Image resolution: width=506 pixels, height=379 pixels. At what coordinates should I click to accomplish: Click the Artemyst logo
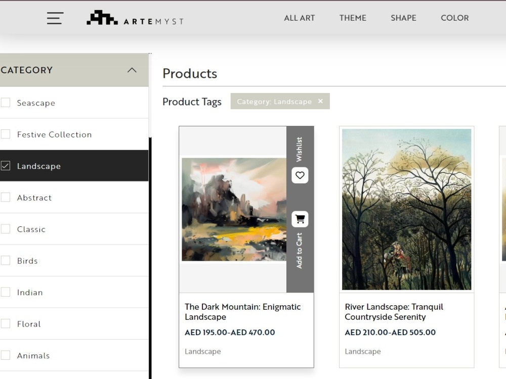135,18
